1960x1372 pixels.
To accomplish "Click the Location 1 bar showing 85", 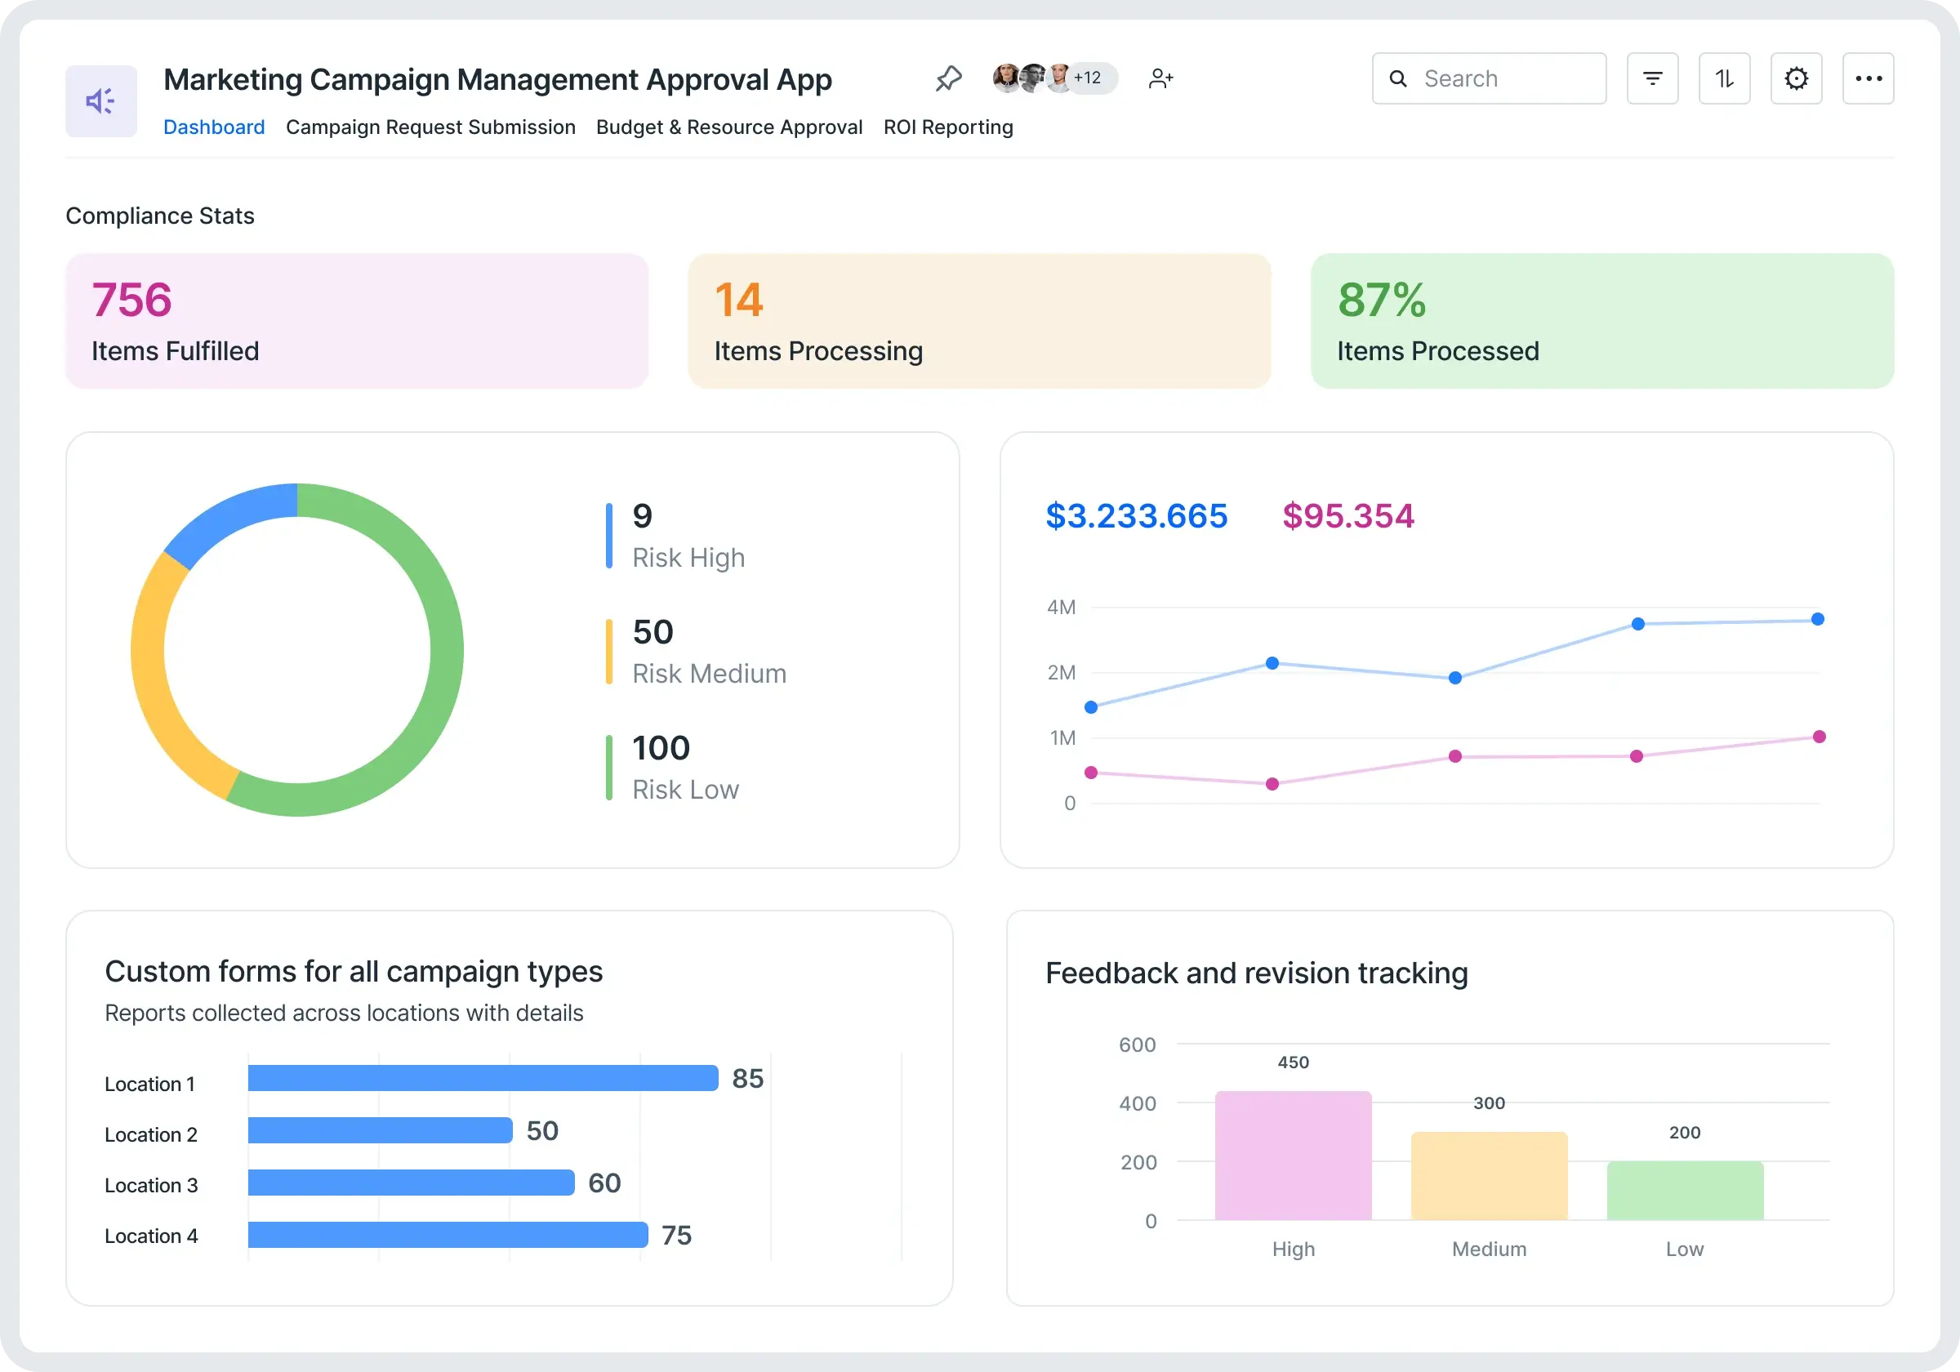I will tap(483, 1077).
